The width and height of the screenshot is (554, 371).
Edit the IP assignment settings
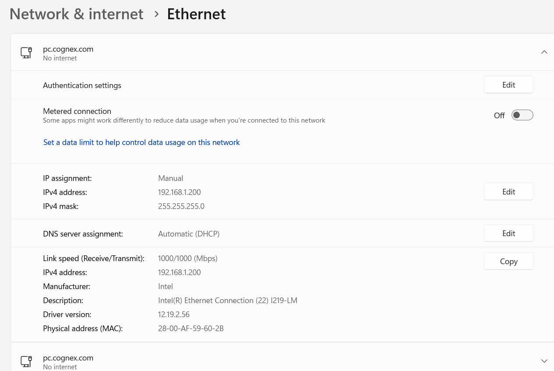pos(508,192)
